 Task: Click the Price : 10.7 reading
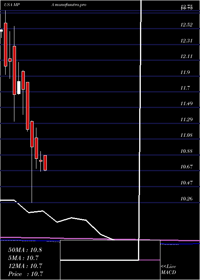26,274
